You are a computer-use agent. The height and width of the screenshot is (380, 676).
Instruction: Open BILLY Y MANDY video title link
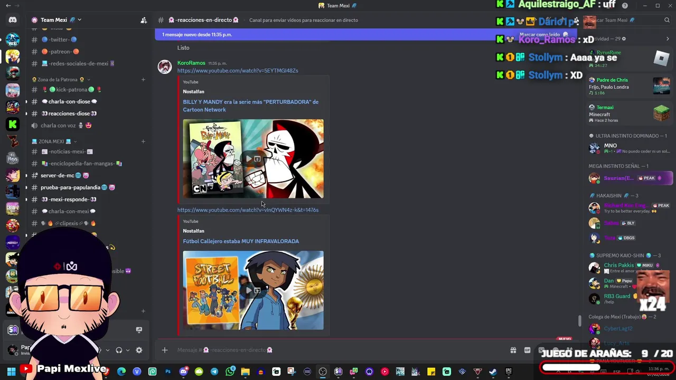click(x=251, y=106)
